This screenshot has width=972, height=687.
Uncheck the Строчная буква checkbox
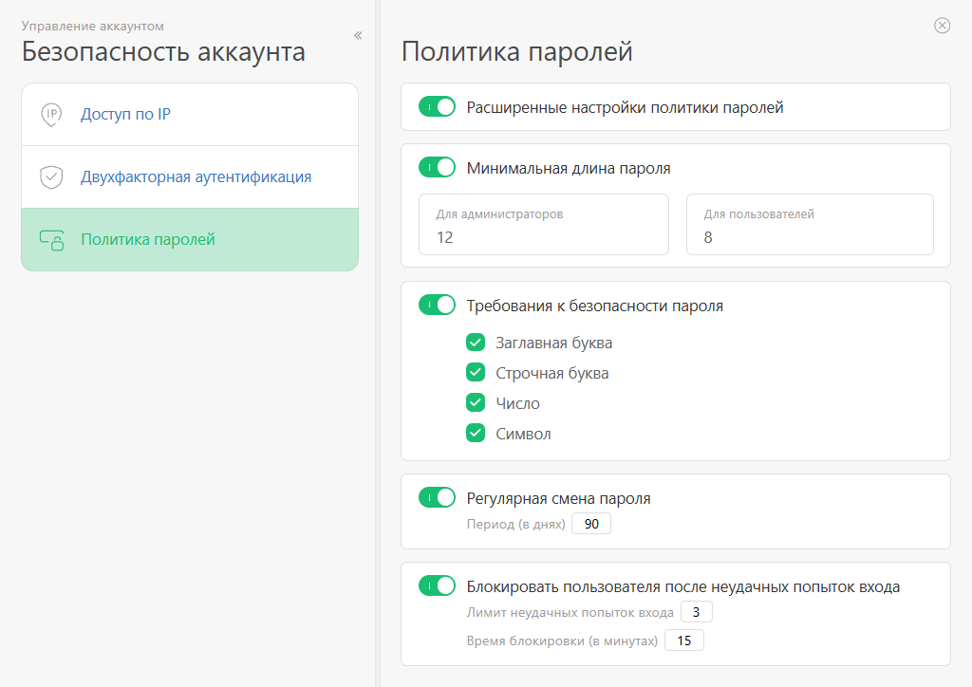tap(476, 373)
